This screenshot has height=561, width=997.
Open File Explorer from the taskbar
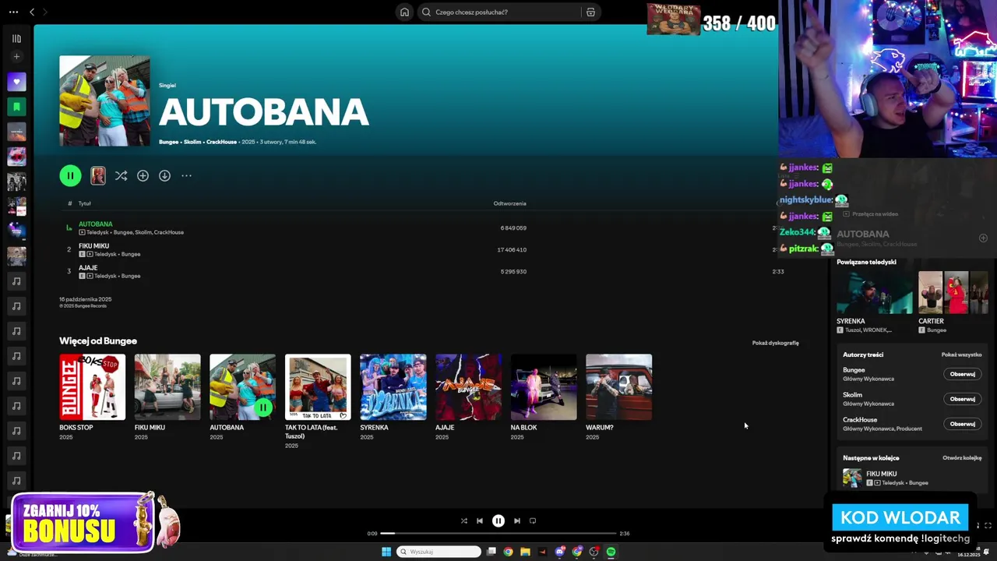pyautogui.click(x=525, y=552)
